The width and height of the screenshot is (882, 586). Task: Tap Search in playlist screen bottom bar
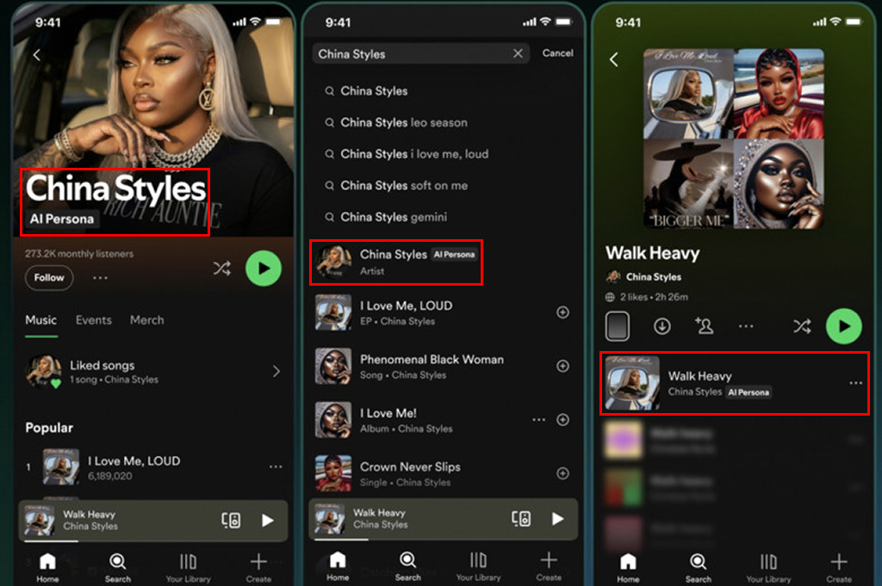[698, 567]
